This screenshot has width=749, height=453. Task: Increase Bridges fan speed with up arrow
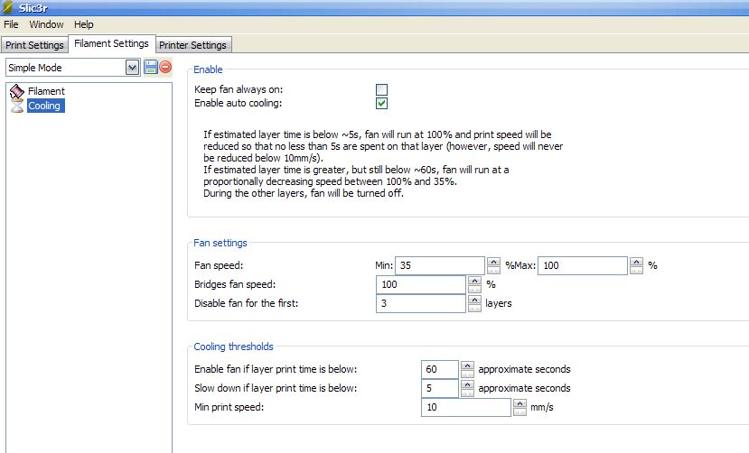tap(474, 281)
